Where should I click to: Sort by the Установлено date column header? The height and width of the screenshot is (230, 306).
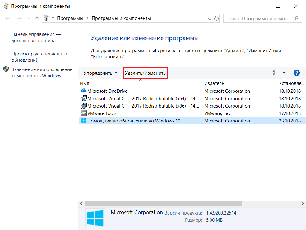pyautogui.click(x=291, y=83)
